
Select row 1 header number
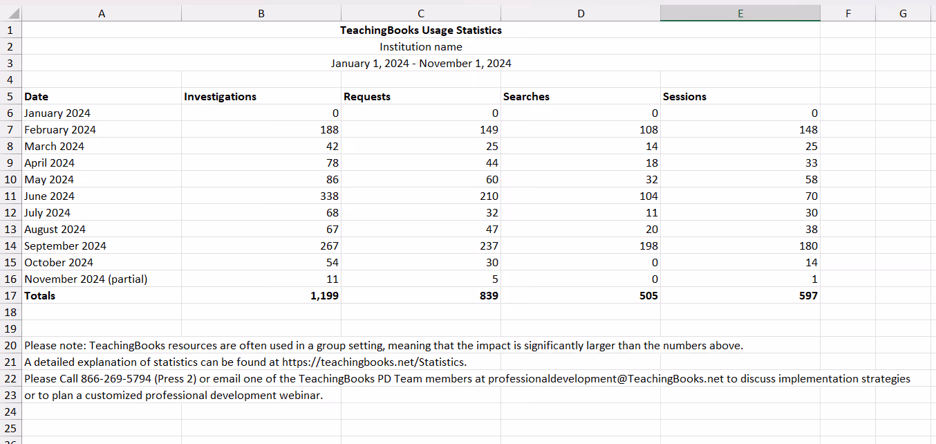pyautogui.click(x=11, y=30)
